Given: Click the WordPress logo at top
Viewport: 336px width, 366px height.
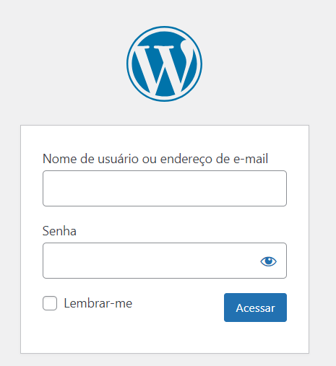Looking at the screenshot, I should click(164, 64).
